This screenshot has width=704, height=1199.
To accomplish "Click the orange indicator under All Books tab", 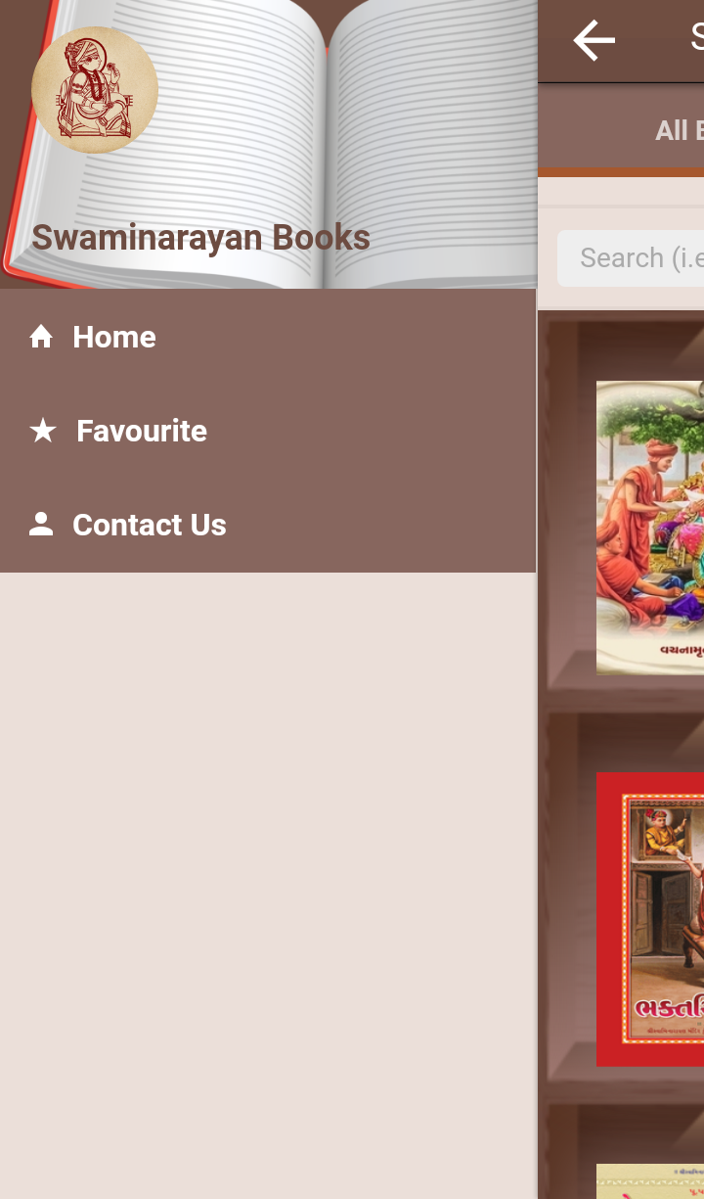I will point(621,172).
